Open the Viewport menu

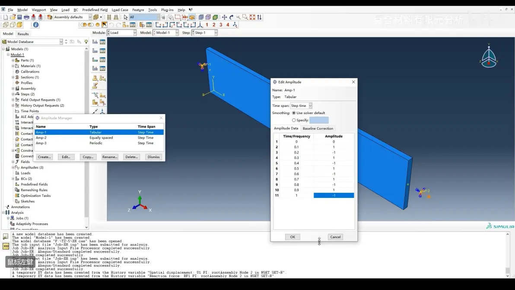[39, 10]
